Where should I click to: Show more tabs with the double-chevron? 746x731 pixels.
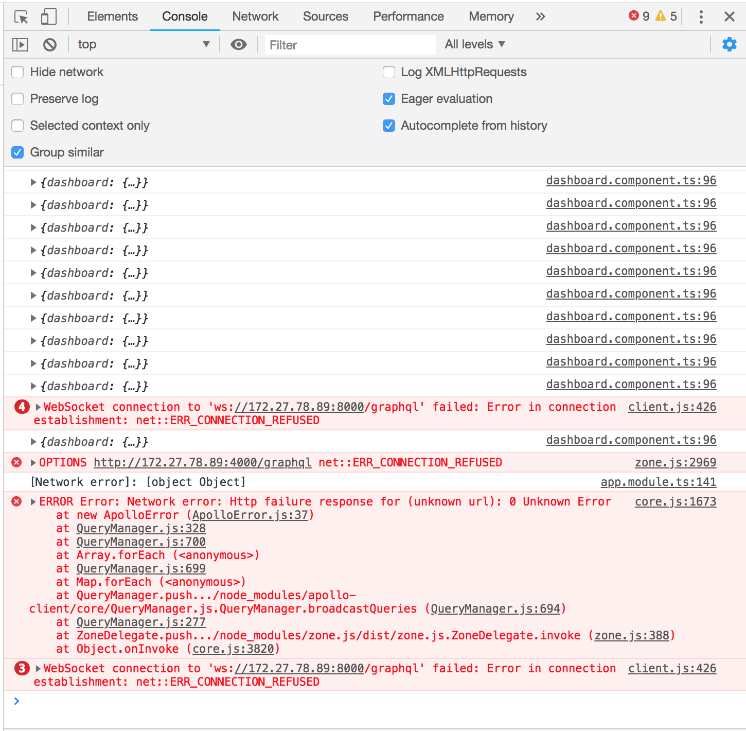point(540,16)
